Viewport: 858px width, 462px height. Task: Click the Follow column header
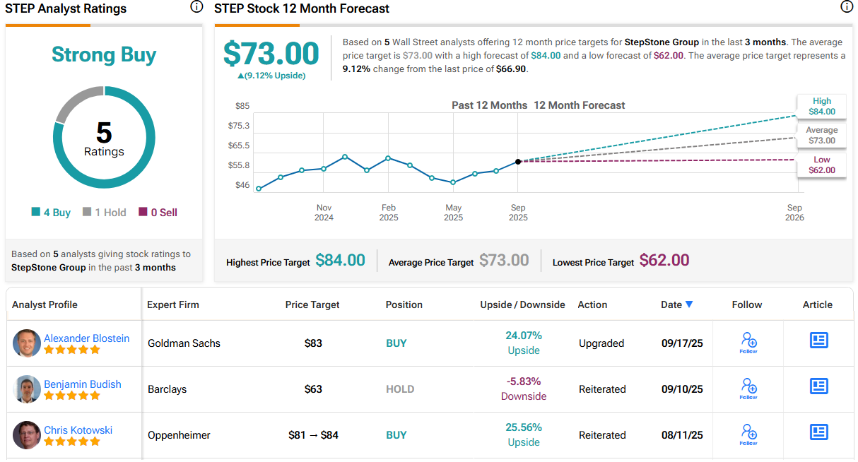[x=747, y=304]
